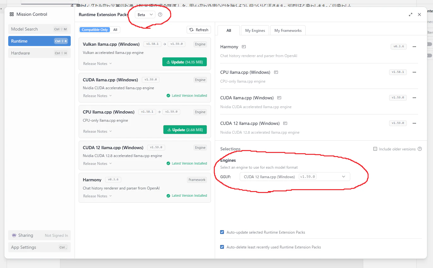Image resolution: width=433 pixels, height=268 pixels.
Task: Open more options for CUDA 12 llama.cpp row
Action: click(414, 123)
